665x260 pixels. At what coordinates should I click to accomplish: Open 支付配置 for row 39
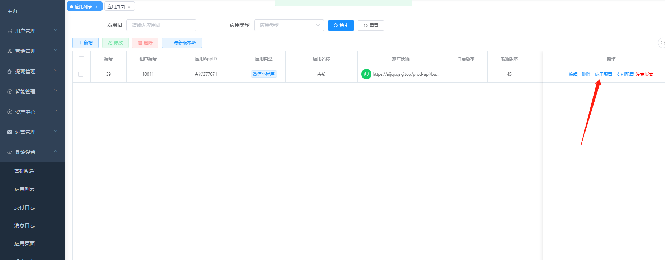coord(625,75)
